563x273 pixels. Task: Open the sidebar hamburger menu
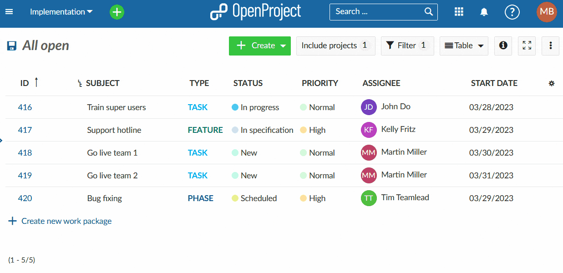point(9,12)
